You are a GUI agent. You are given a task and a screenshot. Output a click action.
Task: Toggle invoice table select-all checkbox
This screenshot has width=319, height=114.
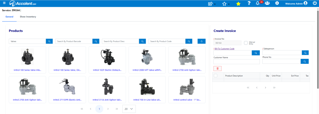click(216, 75)
